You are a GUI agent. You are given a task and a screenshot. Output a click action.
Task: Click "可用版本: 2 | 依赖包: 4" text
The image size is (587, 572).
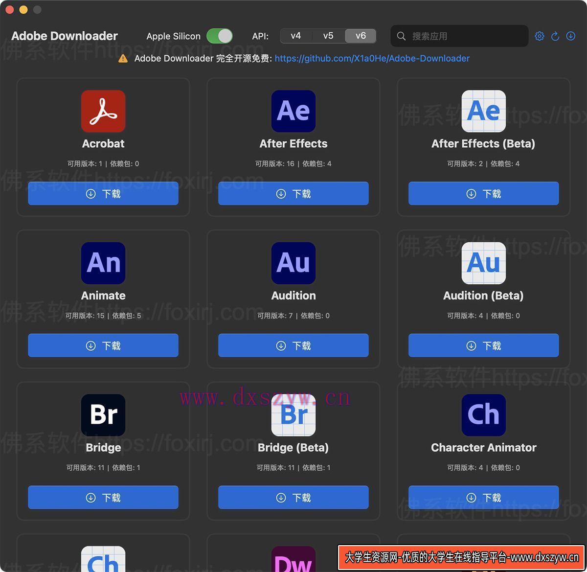[x=484, y=164]
